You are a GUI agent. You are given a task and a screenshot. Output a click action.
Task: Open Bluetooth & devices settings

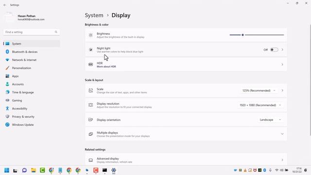tap(32, 52)
